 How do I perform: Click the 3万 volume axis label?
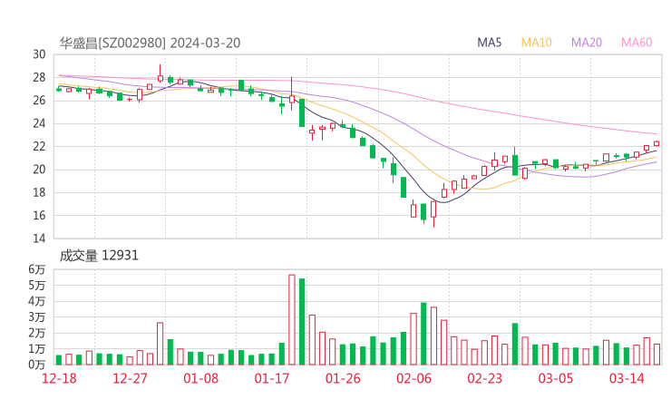(x=37, y=317)
